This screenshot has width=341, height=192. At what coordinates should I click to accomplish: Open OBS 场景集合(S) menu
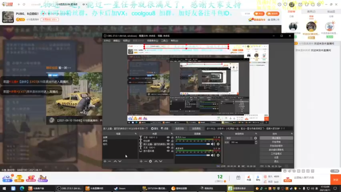click(153, 41)
